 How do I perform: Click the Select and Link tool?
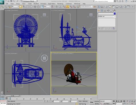click(x=2, y=7)
